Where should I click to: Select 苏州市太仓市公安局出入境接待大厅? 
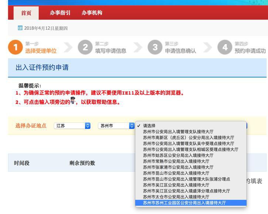coord(191,197)
